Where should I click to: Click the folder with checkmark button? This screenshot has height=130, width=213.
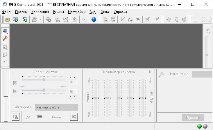[15, 117]
